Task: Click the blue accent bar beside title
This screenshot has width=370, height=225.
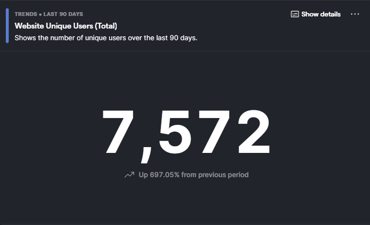Action: coord(7,26)
